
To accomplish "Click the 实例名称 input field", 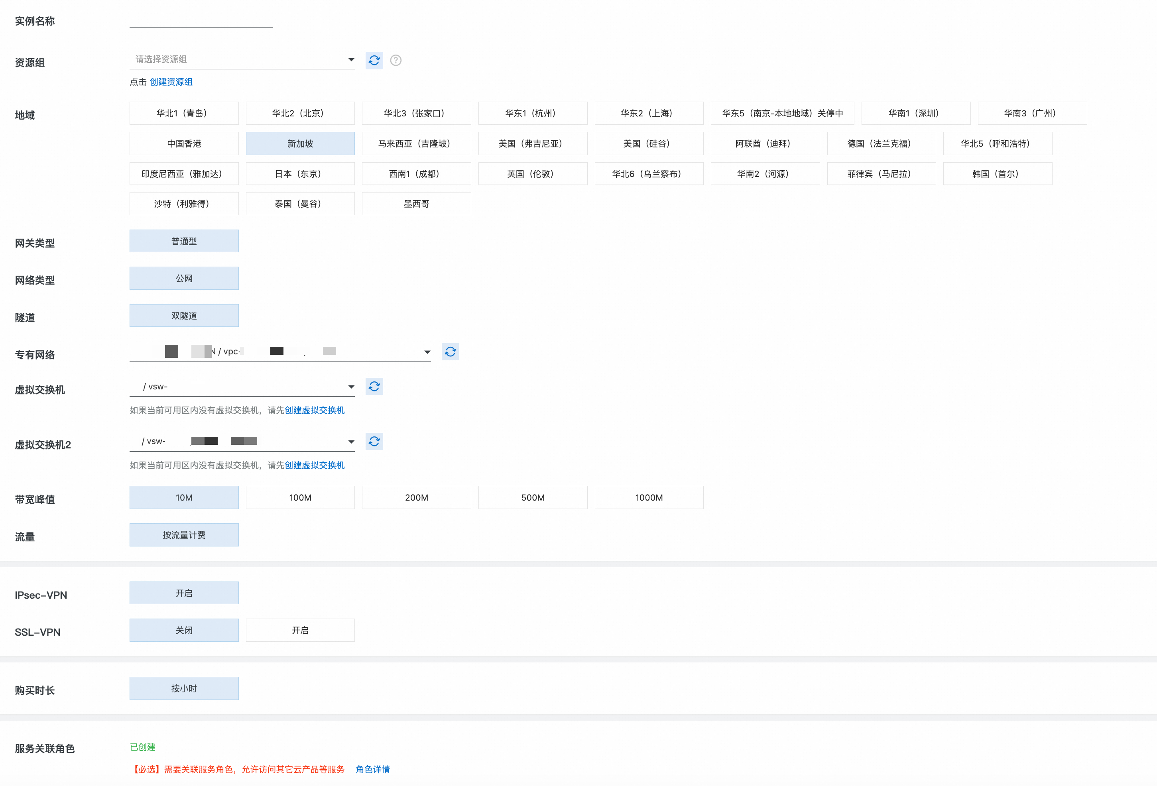I will 201,21.
